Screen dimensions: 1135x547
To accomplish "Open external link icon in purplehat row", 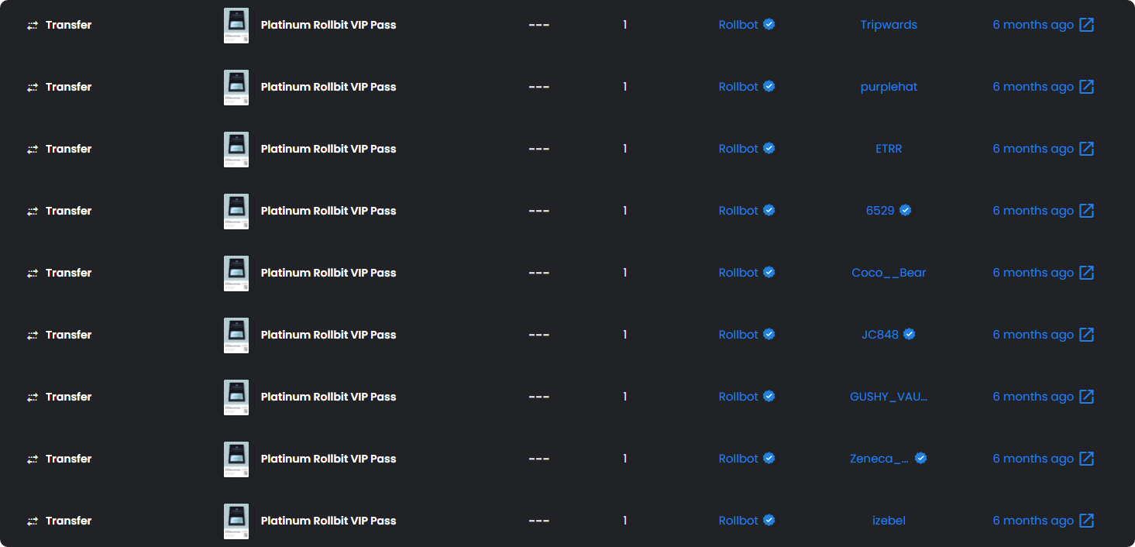I will 1087,87.
